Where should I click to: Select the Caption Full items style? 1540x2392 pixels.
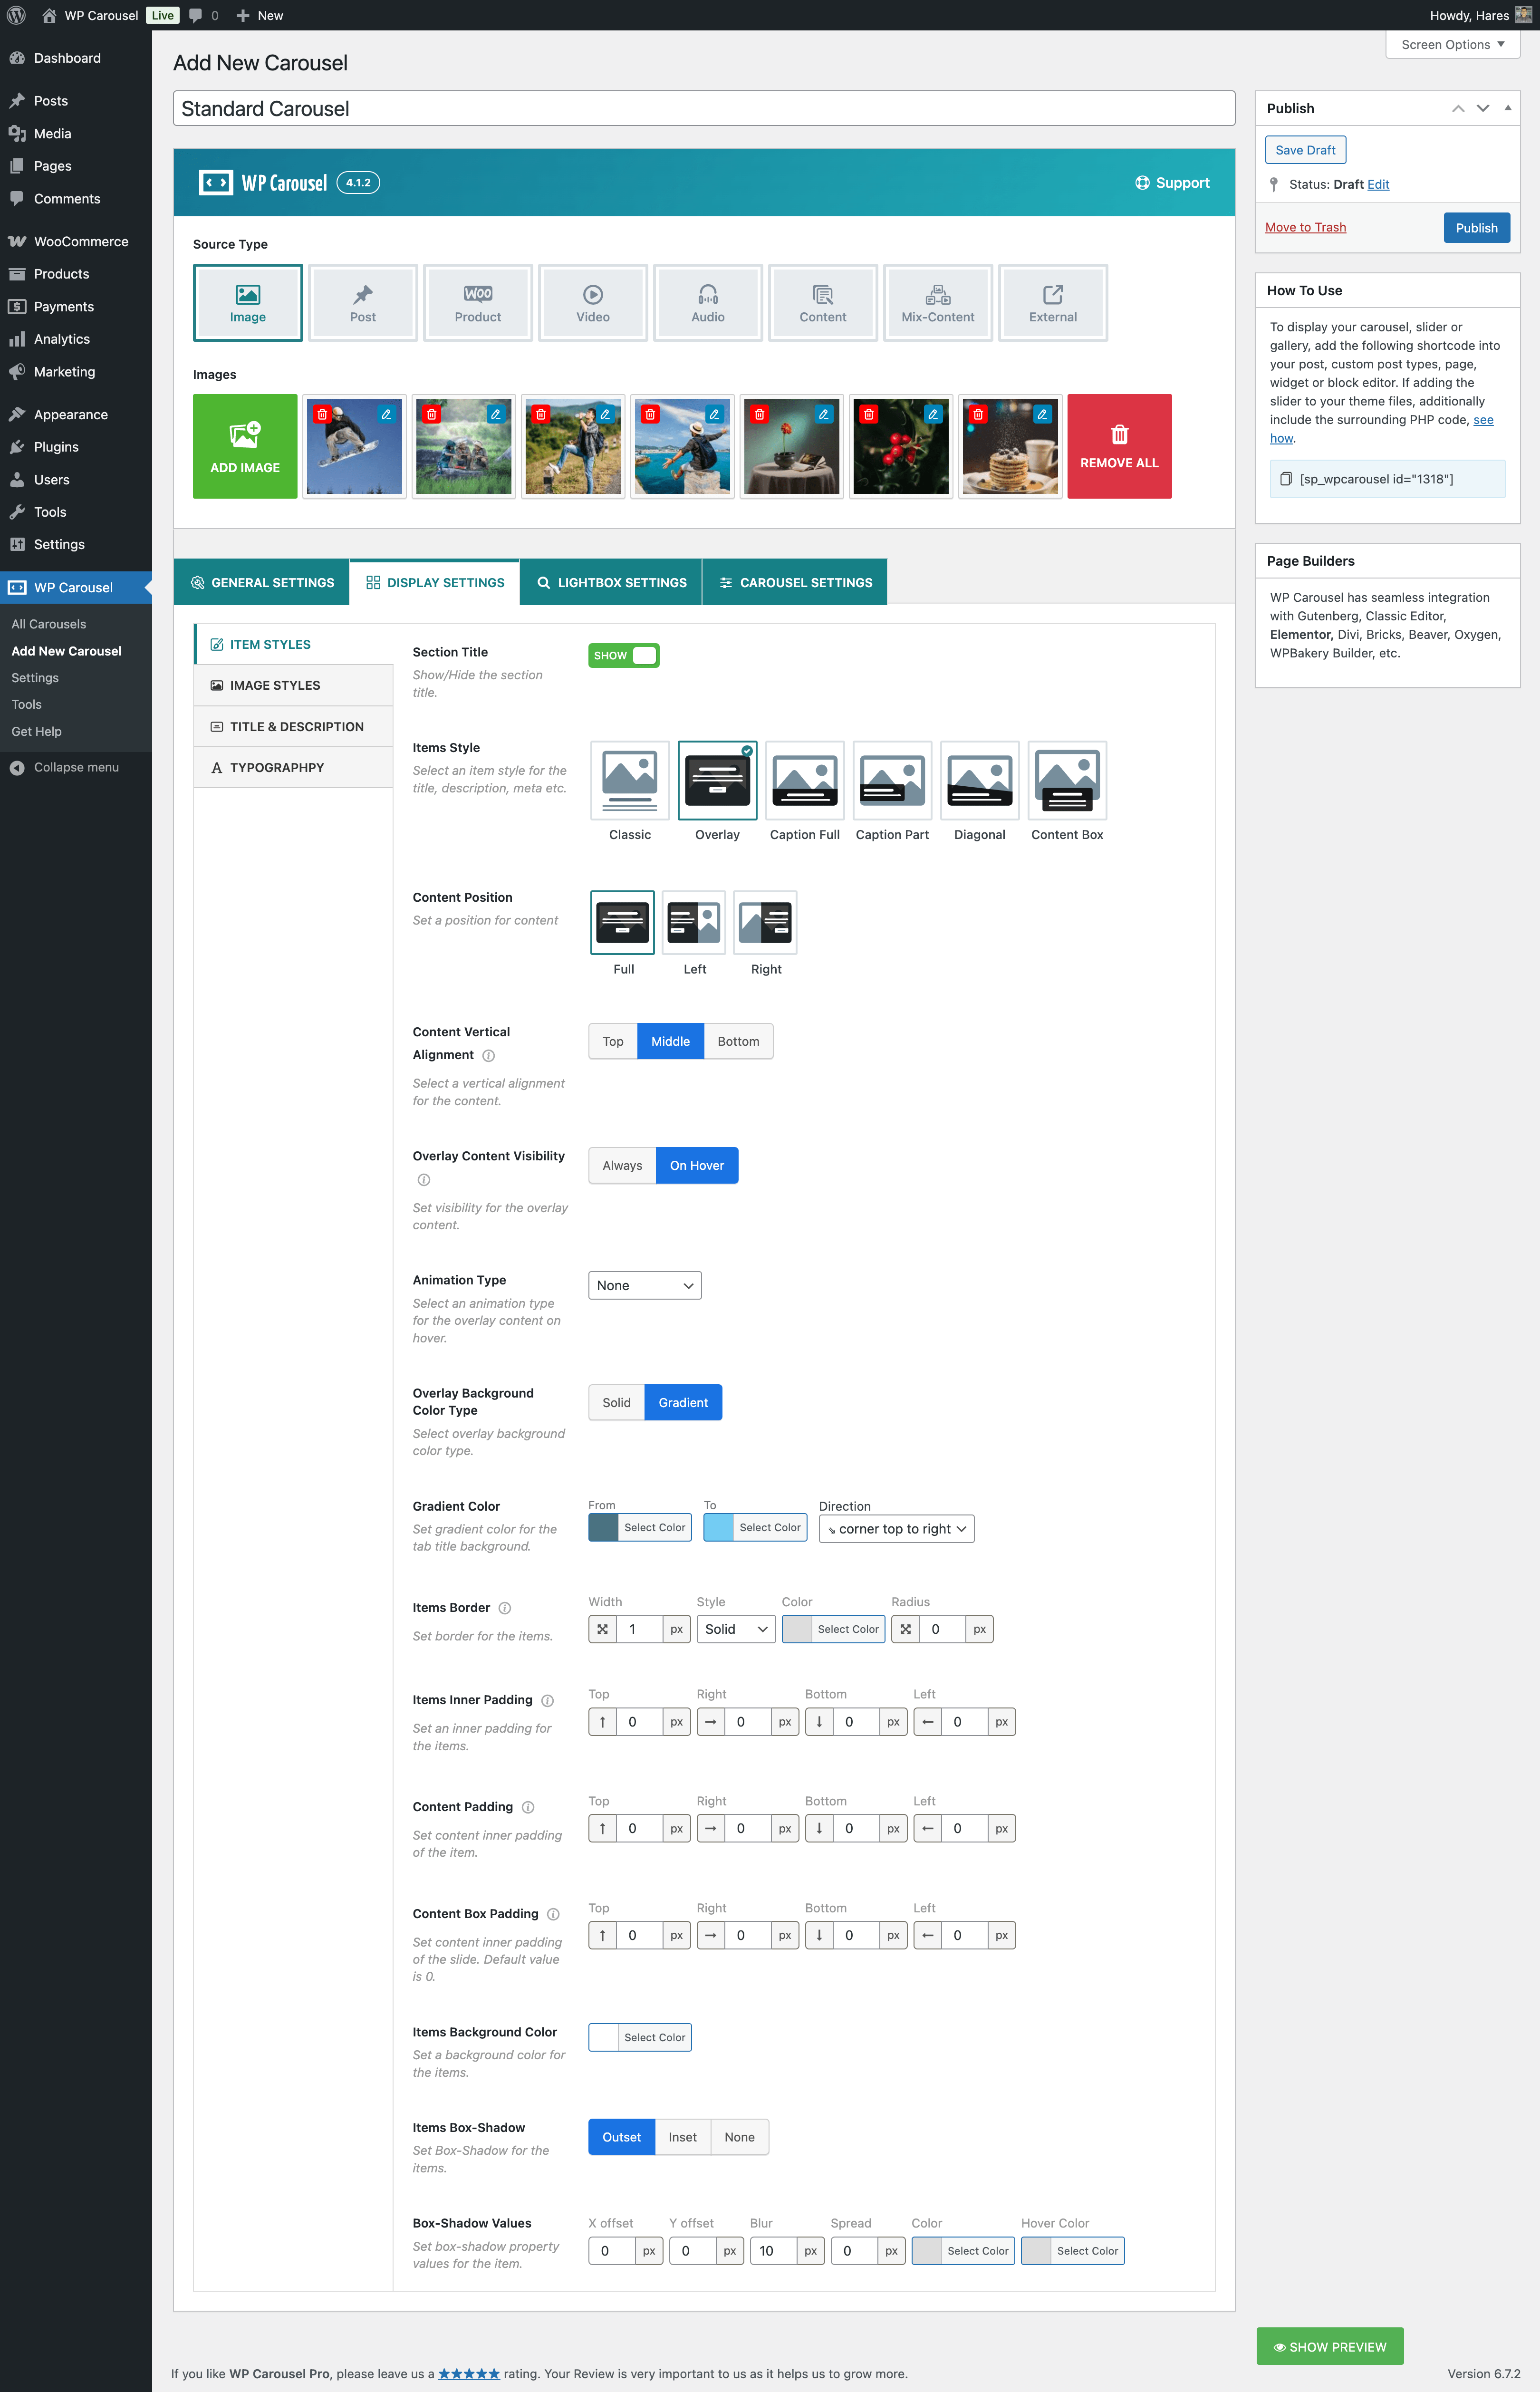tap(805, 781)
